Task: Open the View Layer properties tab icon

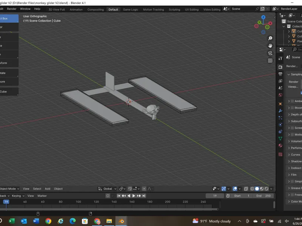Action: pyautogui.click(x=280, y=81)
